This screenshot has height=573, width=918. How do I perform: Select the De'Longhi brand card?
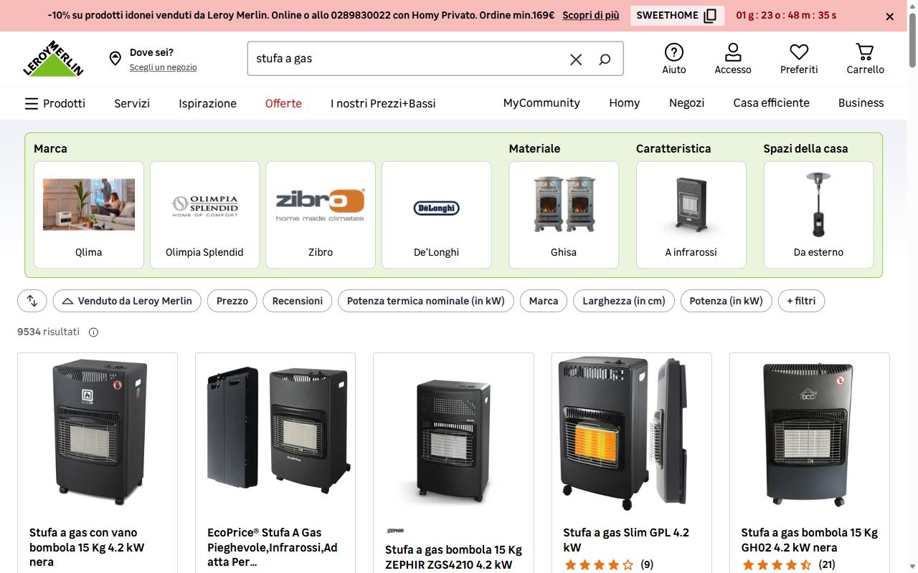coord(437,215)
